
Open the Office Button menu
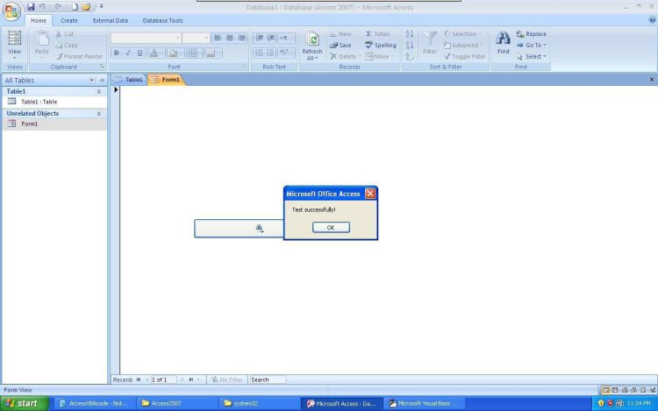11,11
